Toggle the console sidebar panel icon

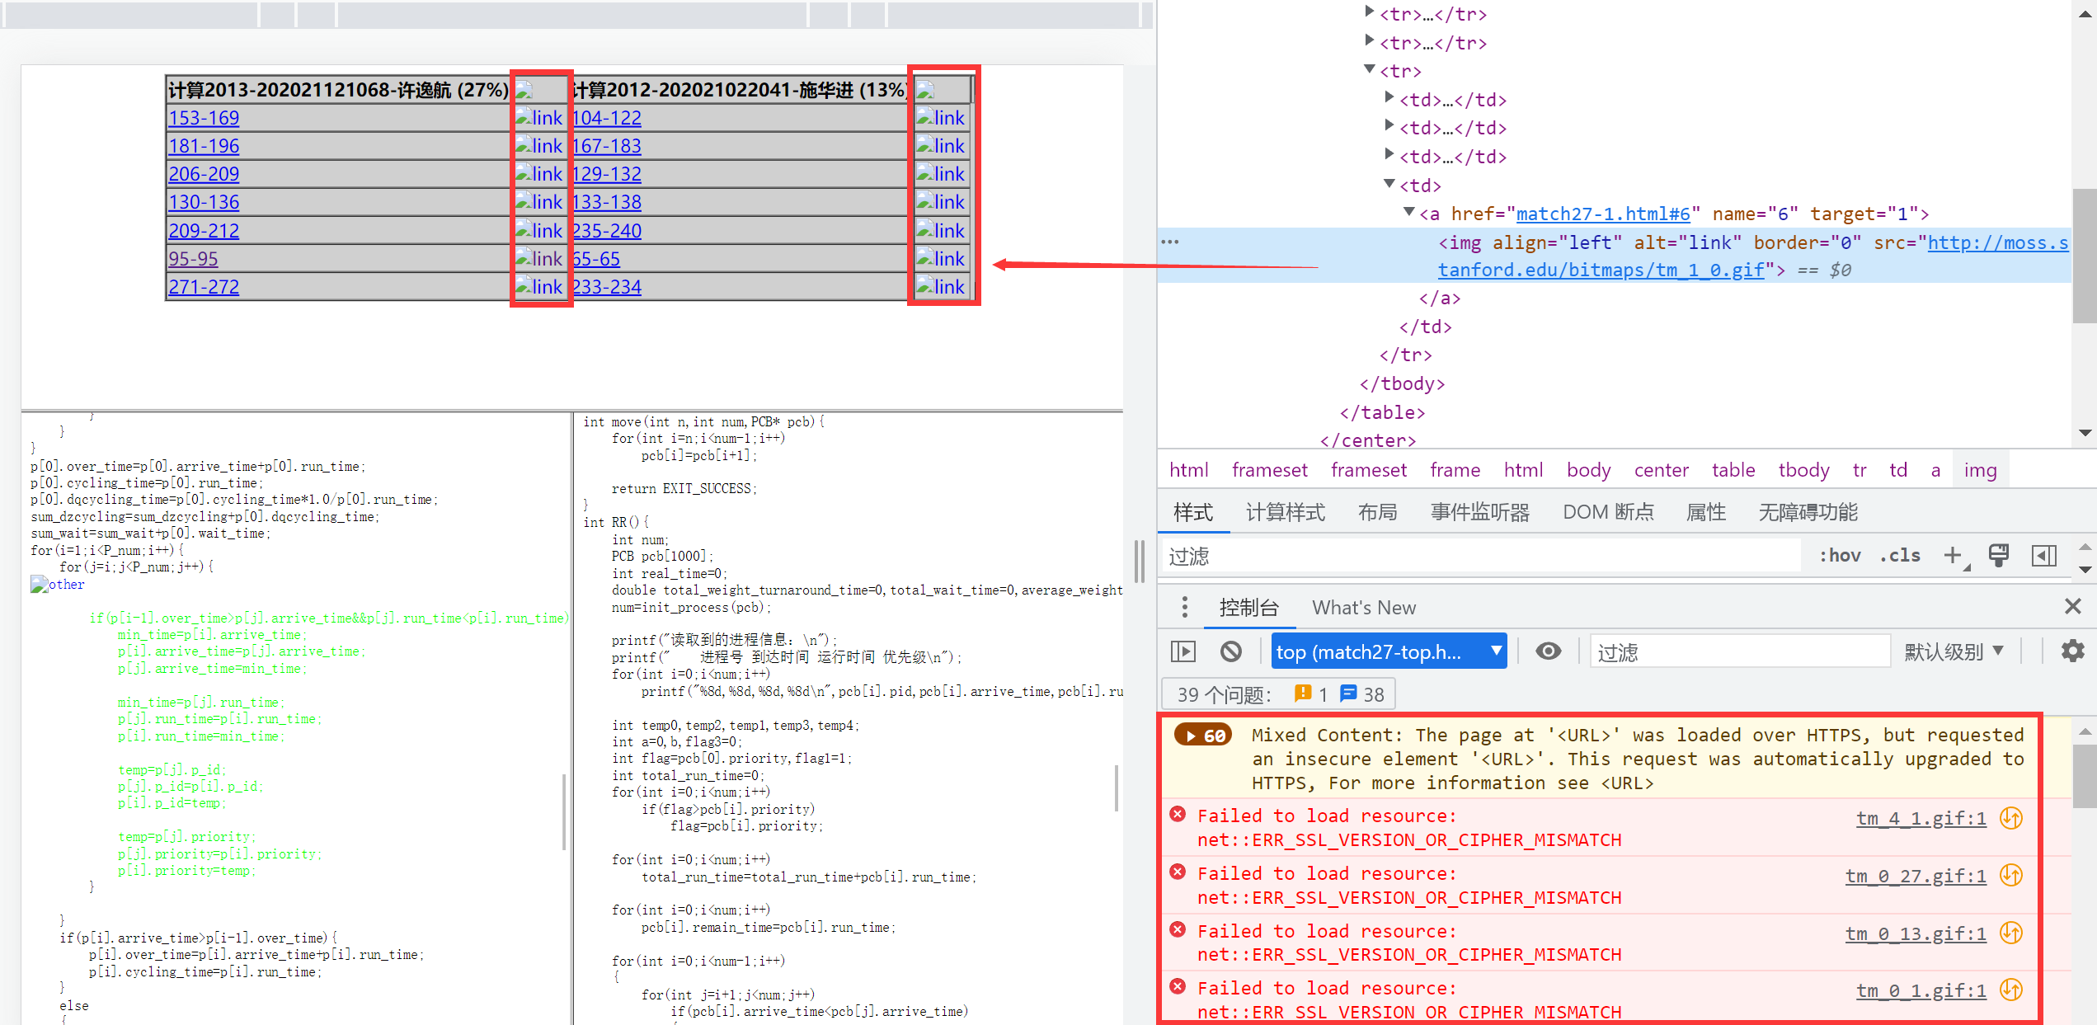coord(1183,651)
